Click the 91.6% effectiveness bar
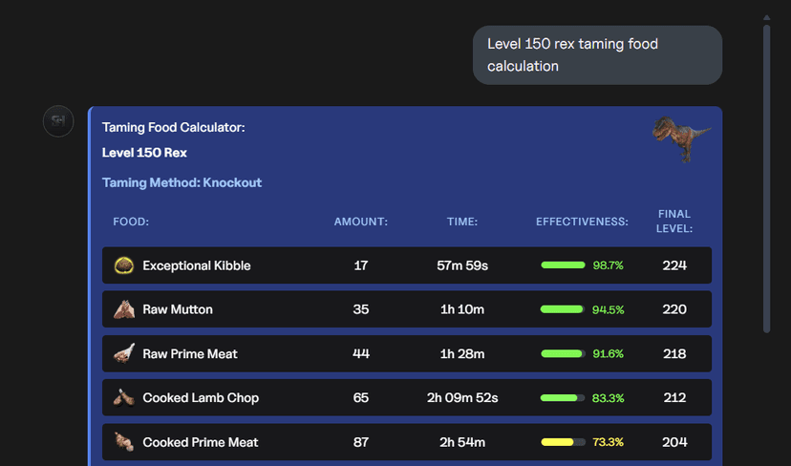This screenshot has width=791, height=466. pos(563,354)
